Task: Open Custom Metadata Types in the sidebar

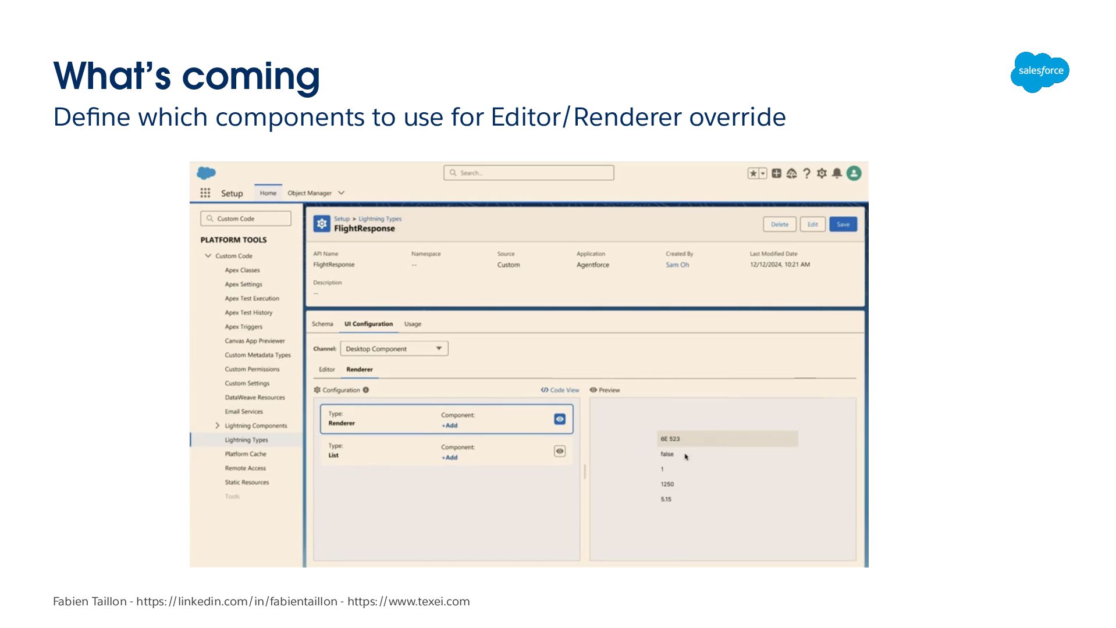Action: [258, 355]
